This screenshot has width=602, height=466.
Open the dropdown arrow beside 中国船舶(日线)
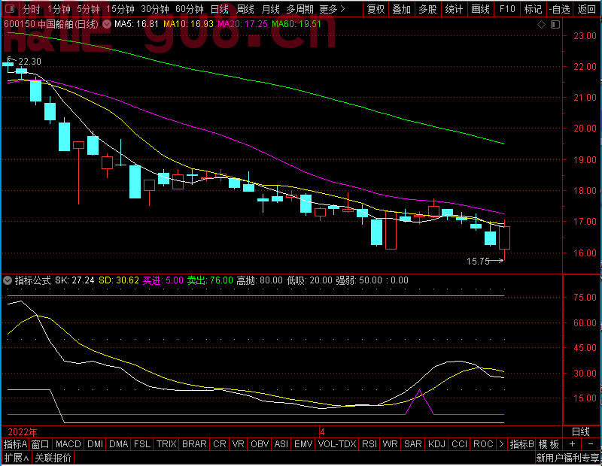coord(107,24)
